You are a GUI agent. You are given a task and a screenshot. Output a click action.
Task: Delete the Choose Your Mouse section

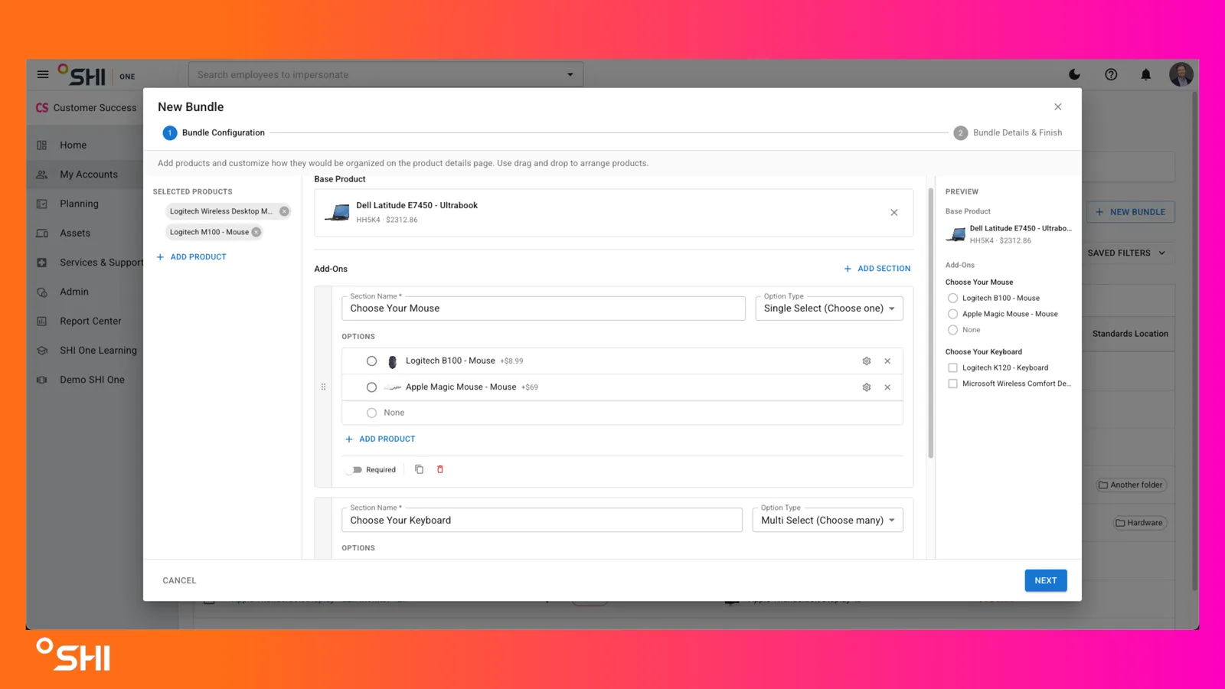[x=440, y=469]
